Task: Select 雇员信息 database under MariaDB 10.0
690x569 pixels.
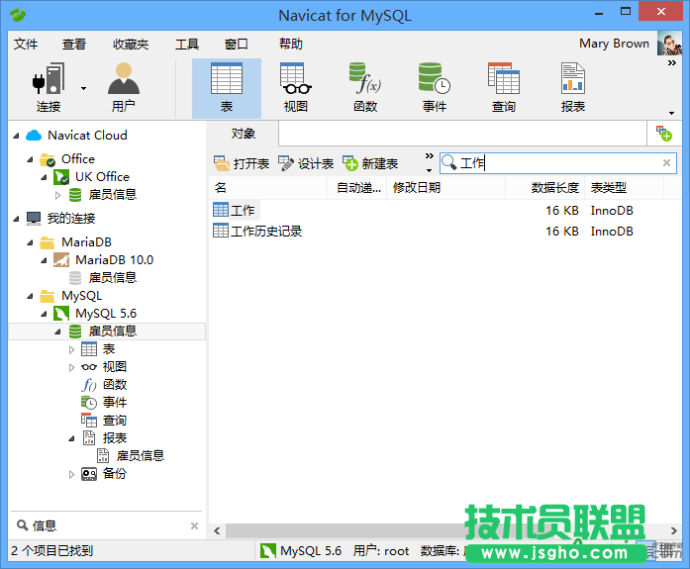Action: (103, 277)
